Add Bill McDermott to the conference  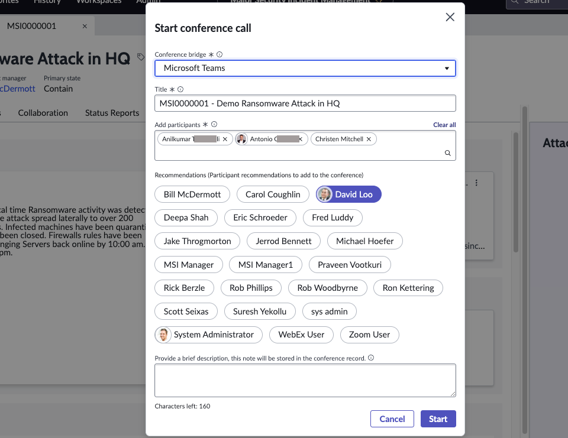pyautogui.click(x=192, y=194)
